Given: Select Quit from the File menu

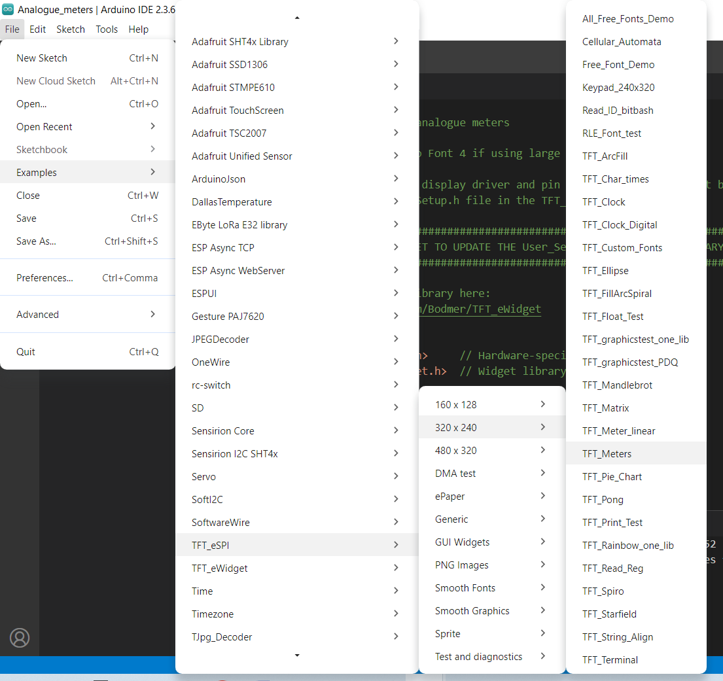Looking at the screenshot, I should click(x=26, y=352).
